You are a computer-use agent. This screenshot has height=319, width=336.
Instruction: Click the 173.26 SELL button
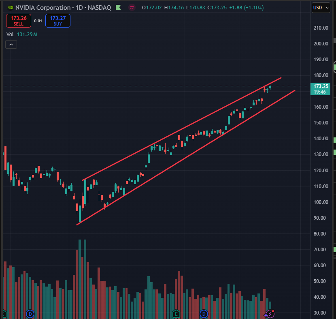(19, 21)
